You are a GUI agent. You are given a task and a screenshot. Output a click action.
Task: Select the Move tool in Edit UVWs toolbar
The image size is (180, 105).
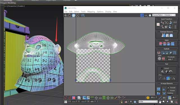point(66,15)
